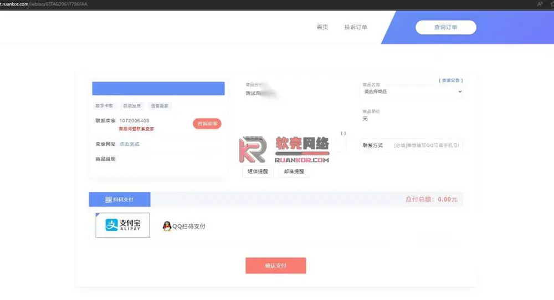This screenshot has height=300, width=554.
Task: Open the 投诉订单 navigation link
Action: (x=356, y=27)
